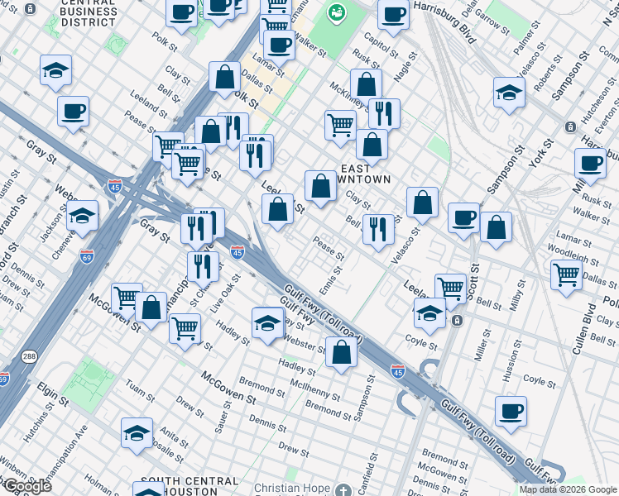
Task: Click bag marker between Webster St and Hadley St
Action: coord(341,353)
